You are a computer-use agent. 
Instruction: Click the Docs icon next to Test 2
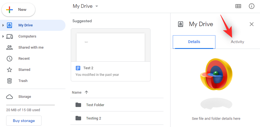[x=78, y=68]
